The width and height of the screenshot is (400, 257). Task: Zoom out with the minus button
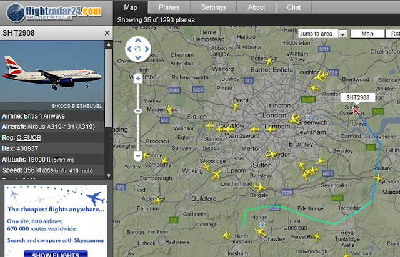[x=138, y=155]
